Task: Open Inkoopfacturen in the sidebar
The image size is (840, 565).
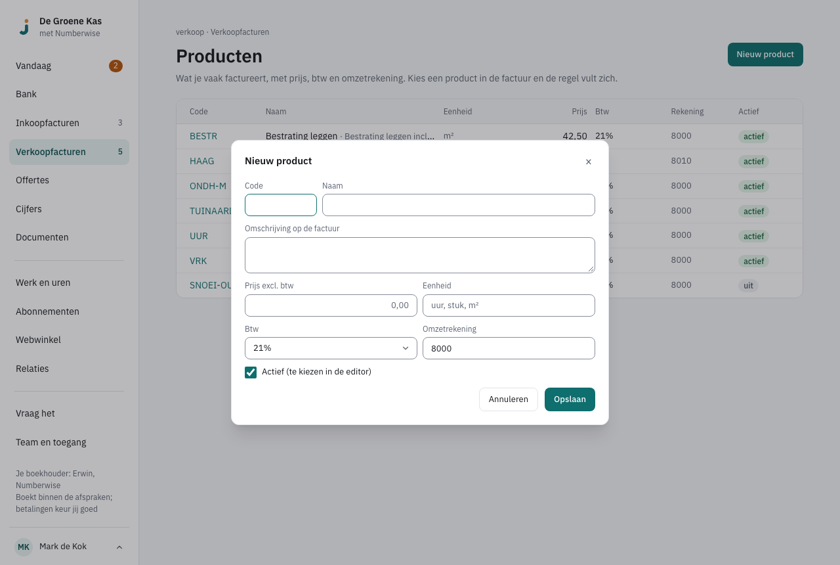Action: (x=69, y=123)
